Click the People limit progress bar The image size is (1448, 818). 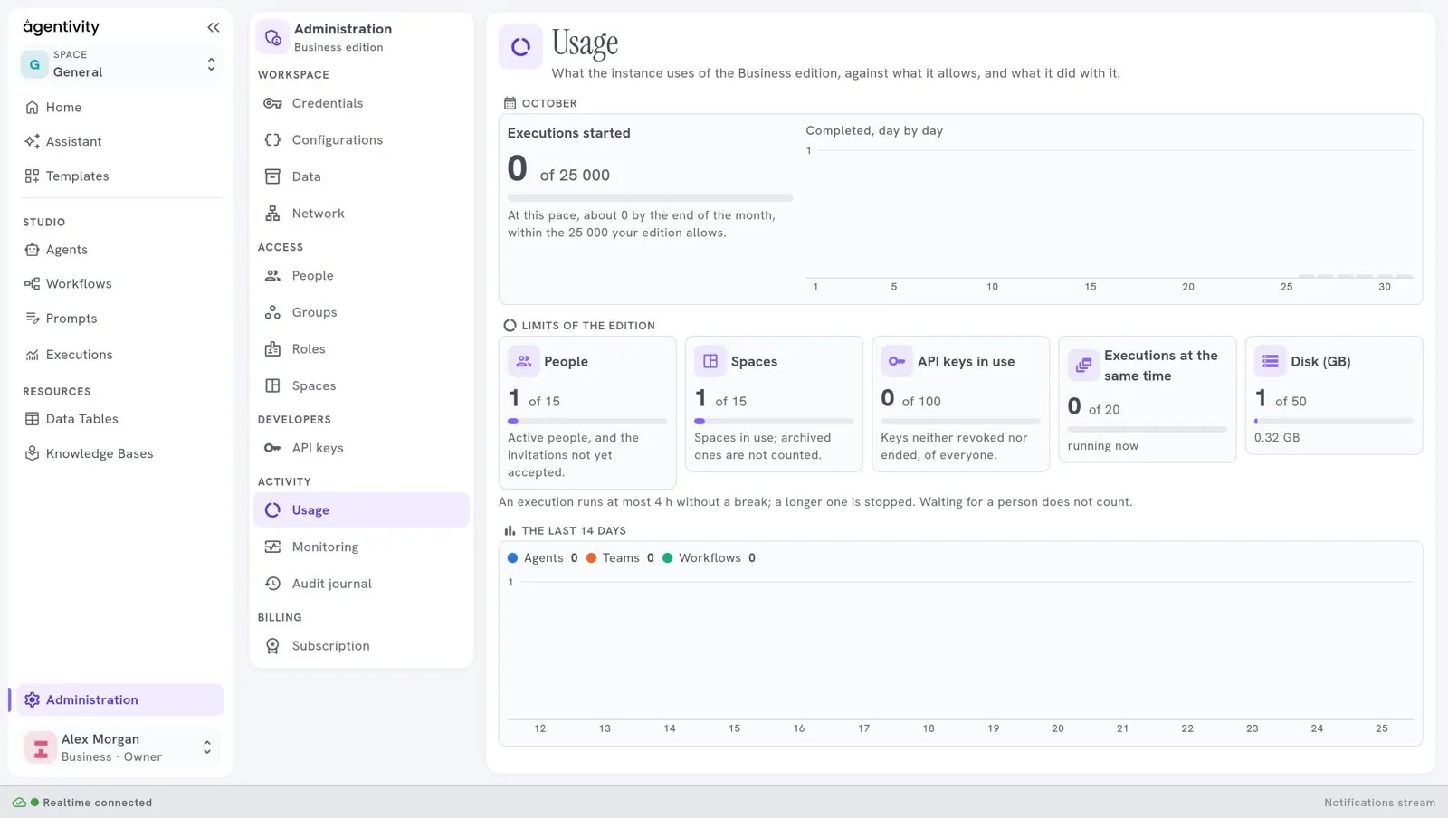(x=587, y=421)
